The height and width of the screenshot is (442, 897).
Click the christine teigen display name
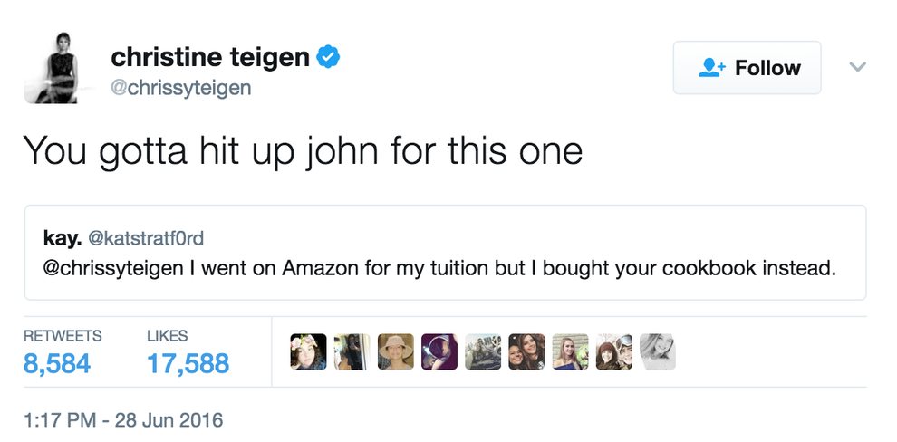211,58
